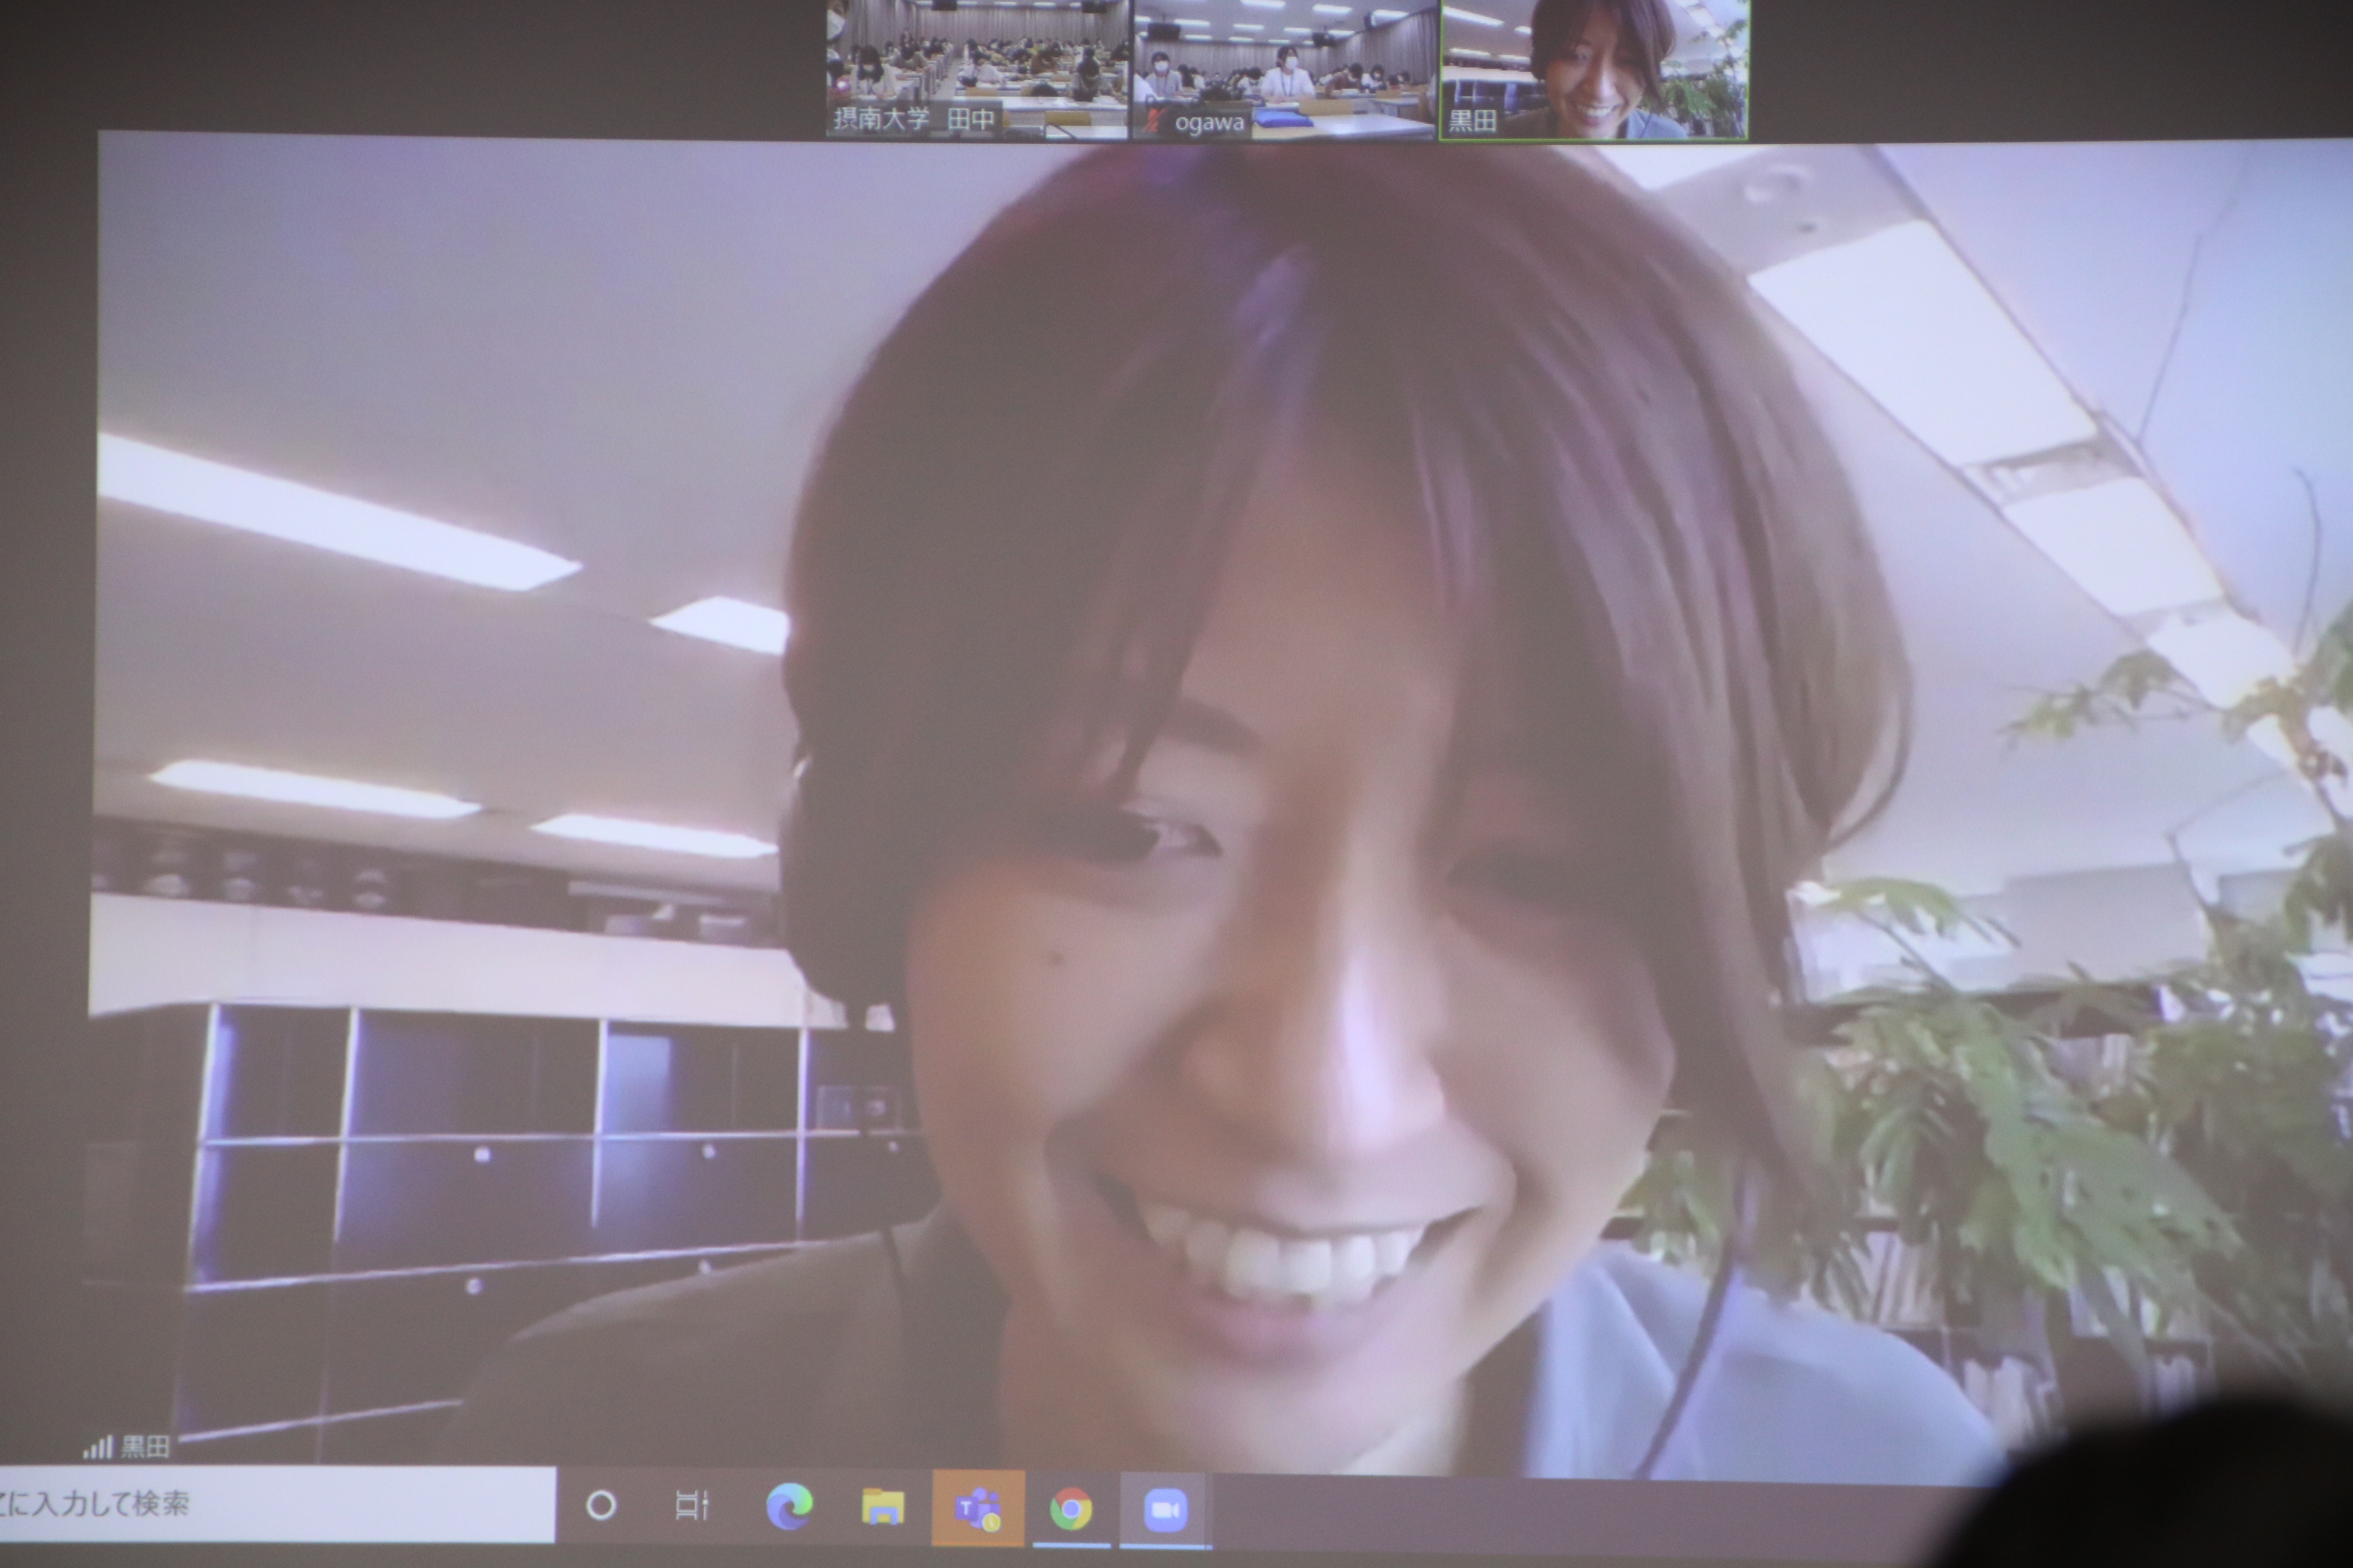Click the signal strength icon beside 黒田
This screenshot has height=1568, width=2353.
pos(98,1447)
